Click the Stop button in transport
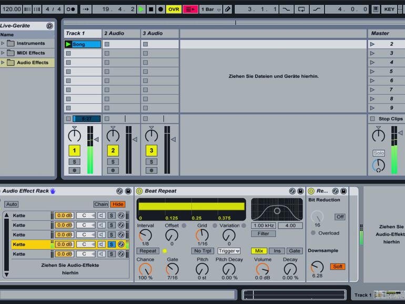 tap(151, 9)
